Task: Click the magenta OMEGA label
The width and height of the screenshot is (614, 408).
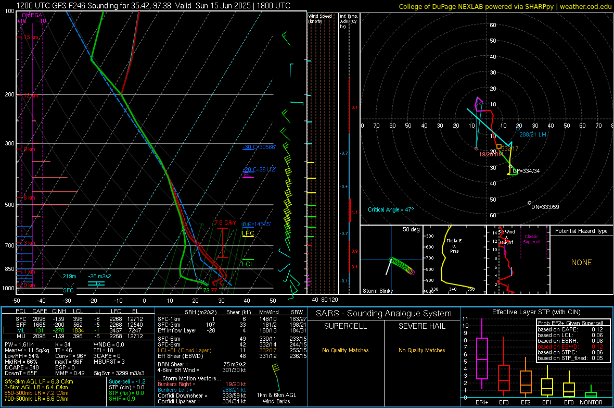Action: (32, 15)
